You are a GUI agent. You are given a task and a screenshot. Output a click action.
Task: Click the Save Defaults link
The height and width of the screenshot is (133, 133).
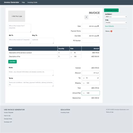click(109, 26)
